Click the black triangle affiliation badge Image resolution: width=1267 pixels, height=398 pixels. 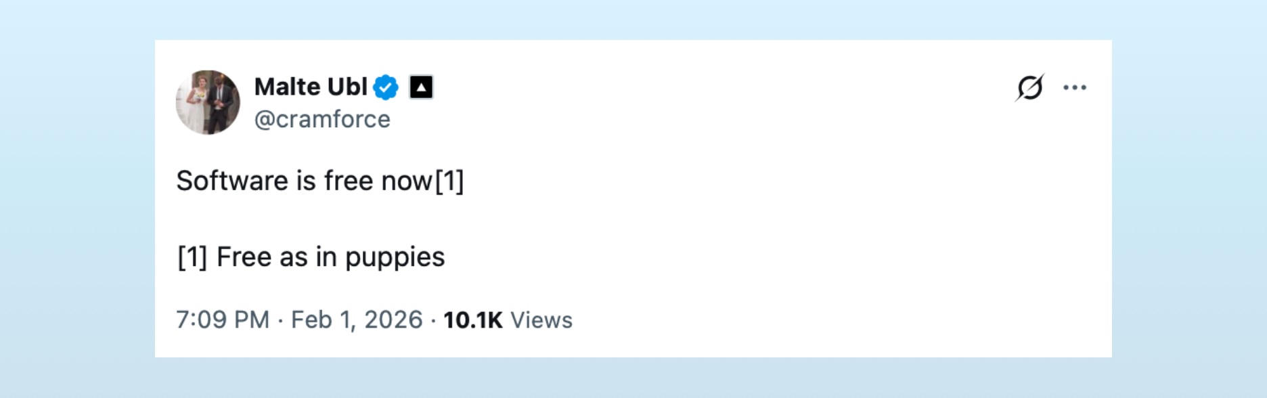coord(421,87)
